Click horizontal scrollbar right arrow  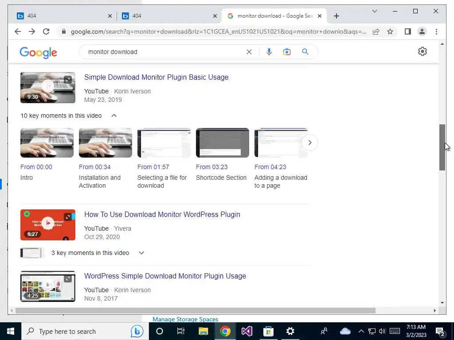pos(435,311)
